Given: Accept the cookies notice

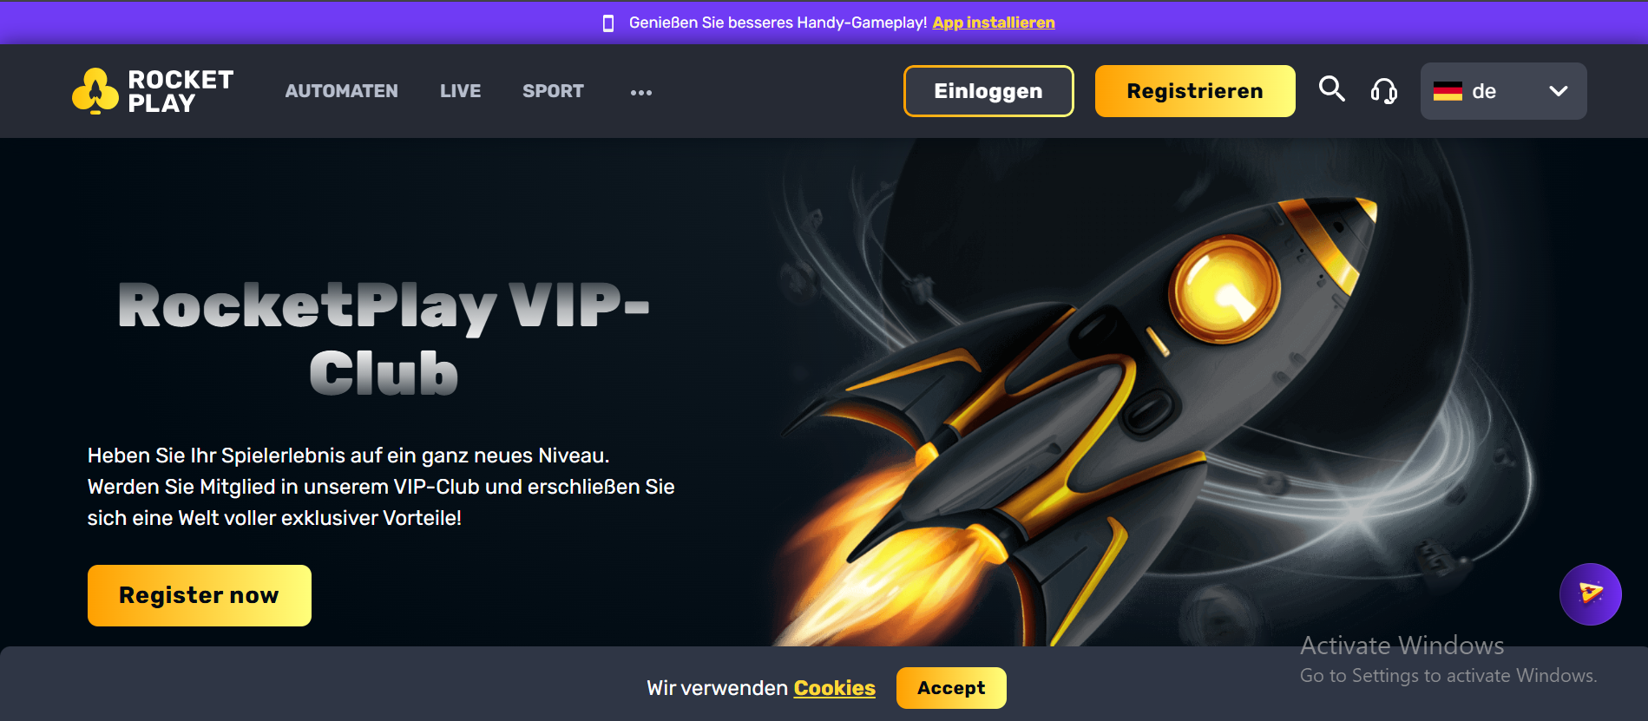Looking at the screenshot, I should (951, 688).
